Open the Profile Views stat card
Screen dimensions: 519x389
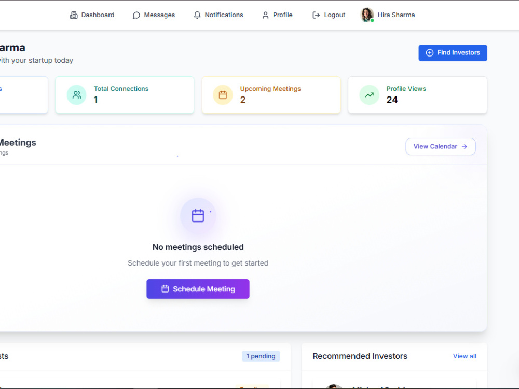click(417, 95)
